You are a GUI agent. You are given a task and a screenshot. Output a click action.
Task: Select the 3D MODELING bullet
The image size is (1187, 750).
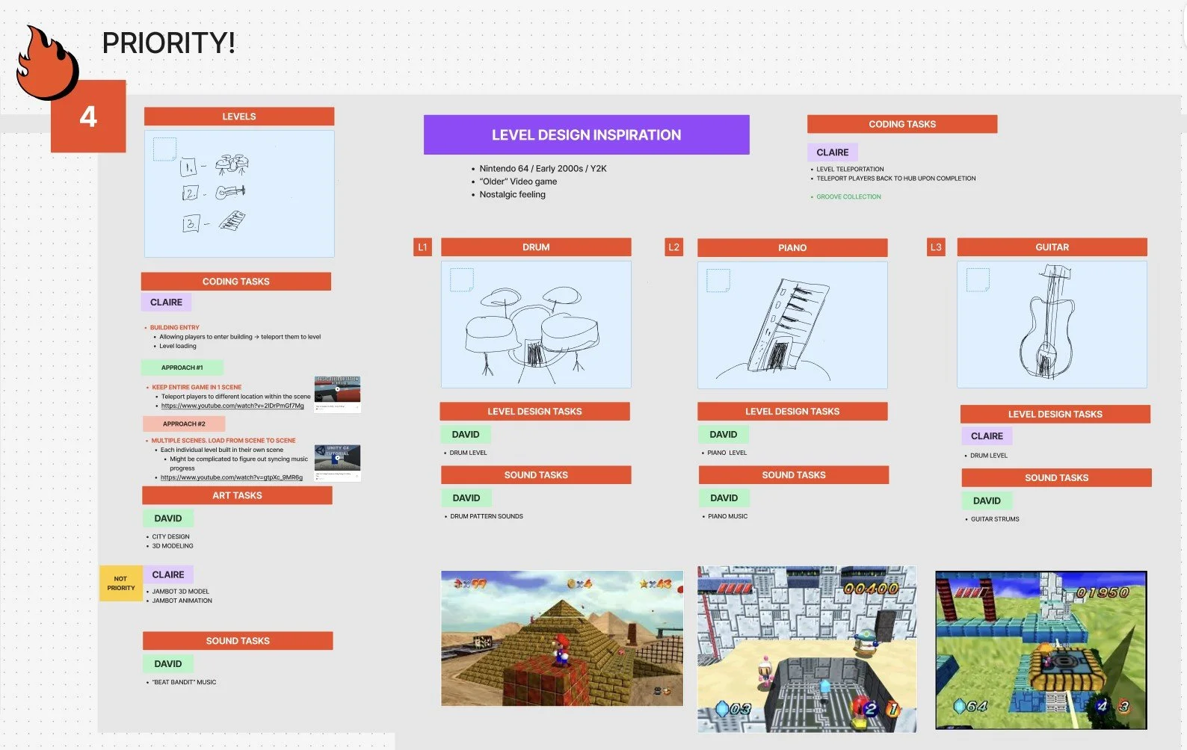click(173, 546)
